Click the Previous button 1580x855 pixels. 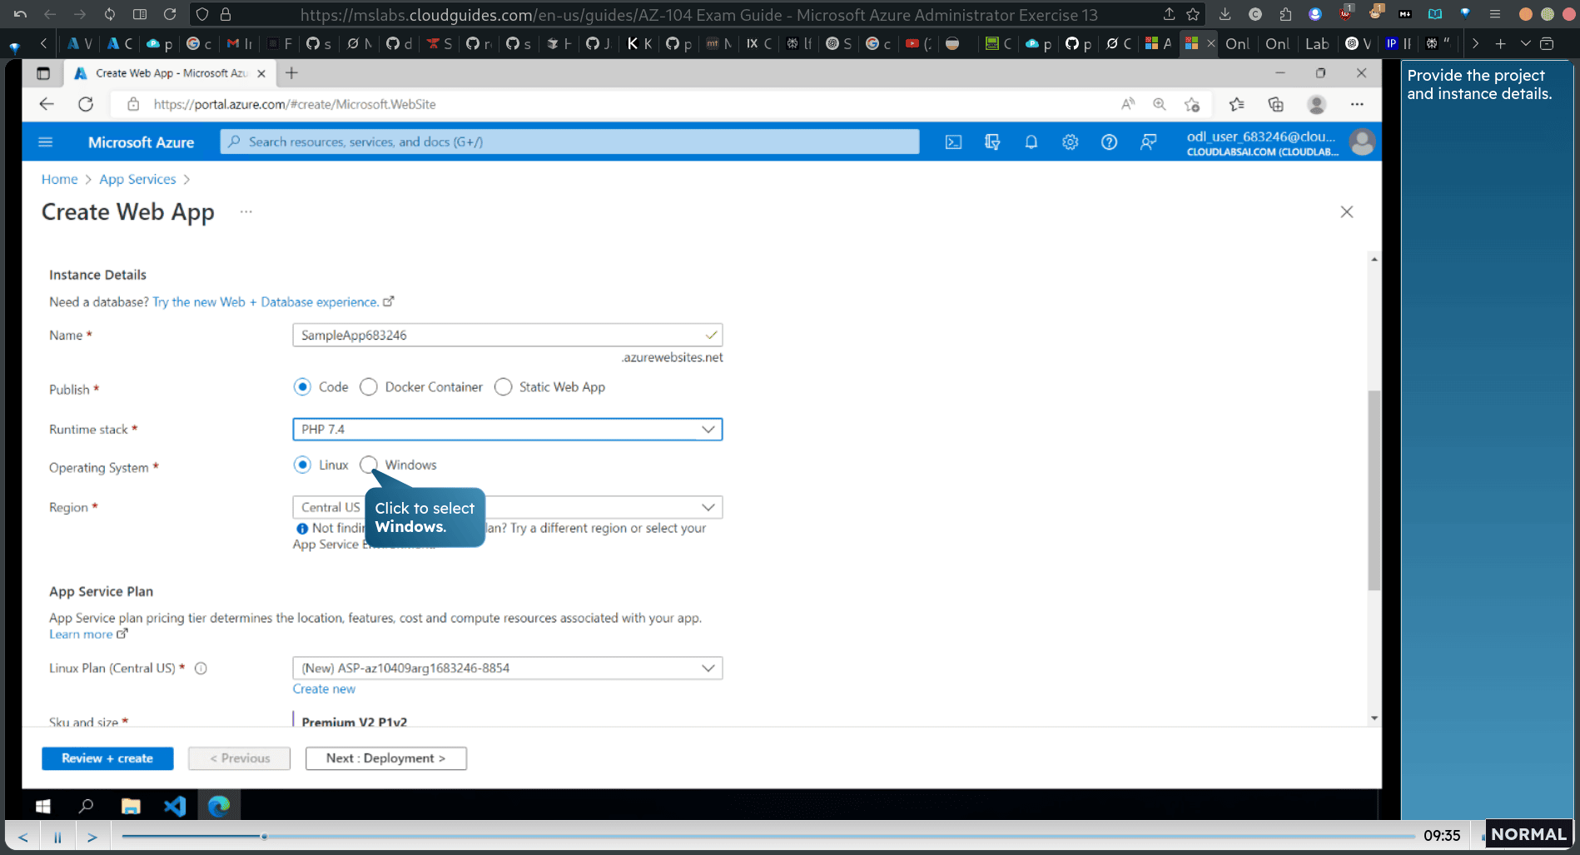click(x=239, y=758)
